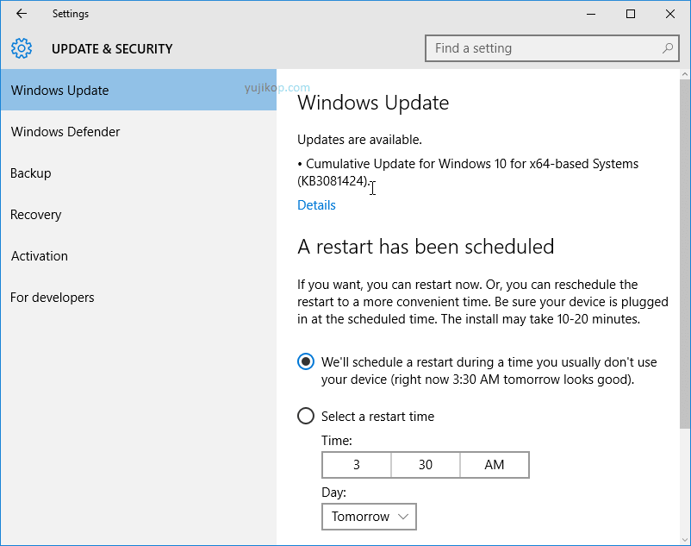
Task: Open the Windows Defender section
Action: tap(139, 131)
